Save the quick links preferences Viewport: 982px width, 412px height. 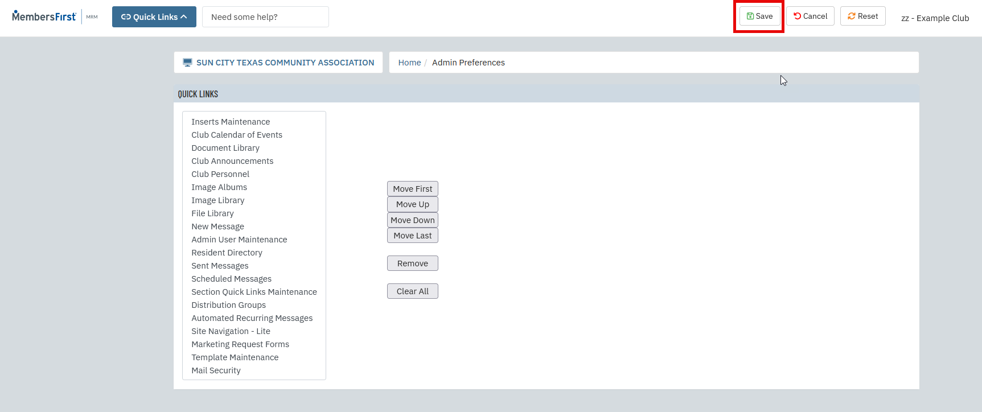(759, 17)
